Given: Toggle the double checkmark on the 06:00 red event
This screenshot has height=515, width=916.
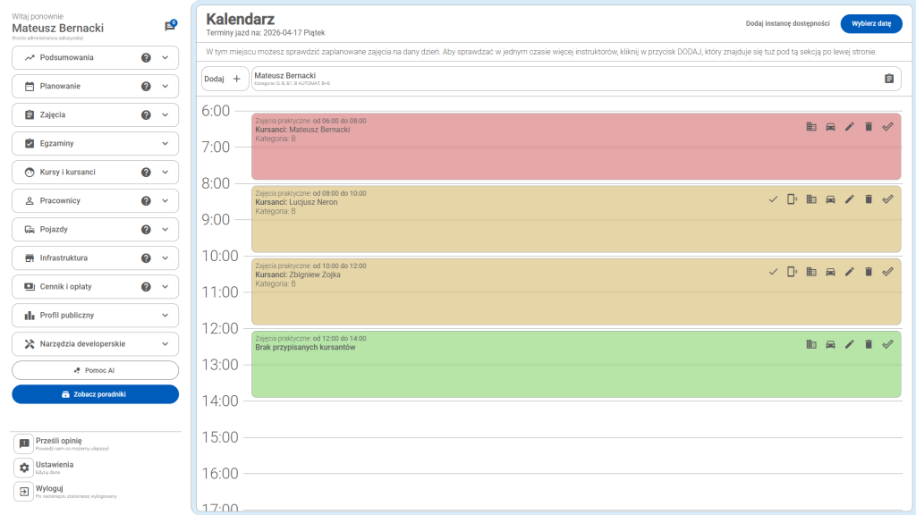Looking at the screenshot, I should (887, 126).
